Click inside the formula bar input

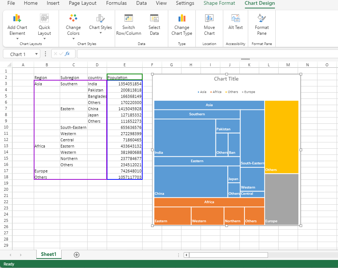[205, 54]
